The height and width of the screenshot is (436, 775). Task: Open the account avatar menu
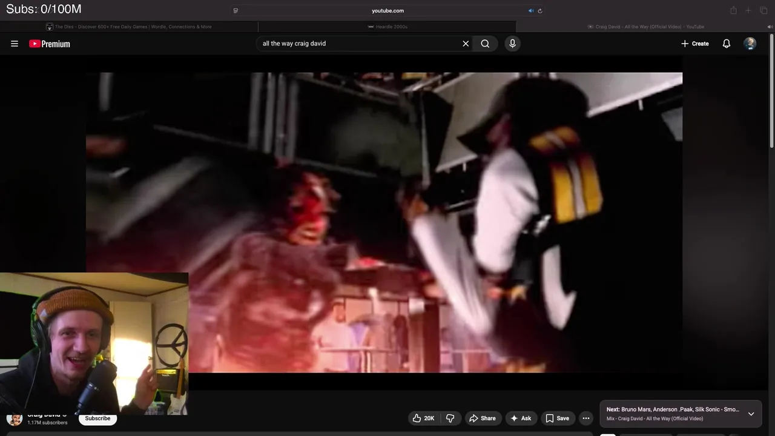pyautogui.click(x=750, y=44)
